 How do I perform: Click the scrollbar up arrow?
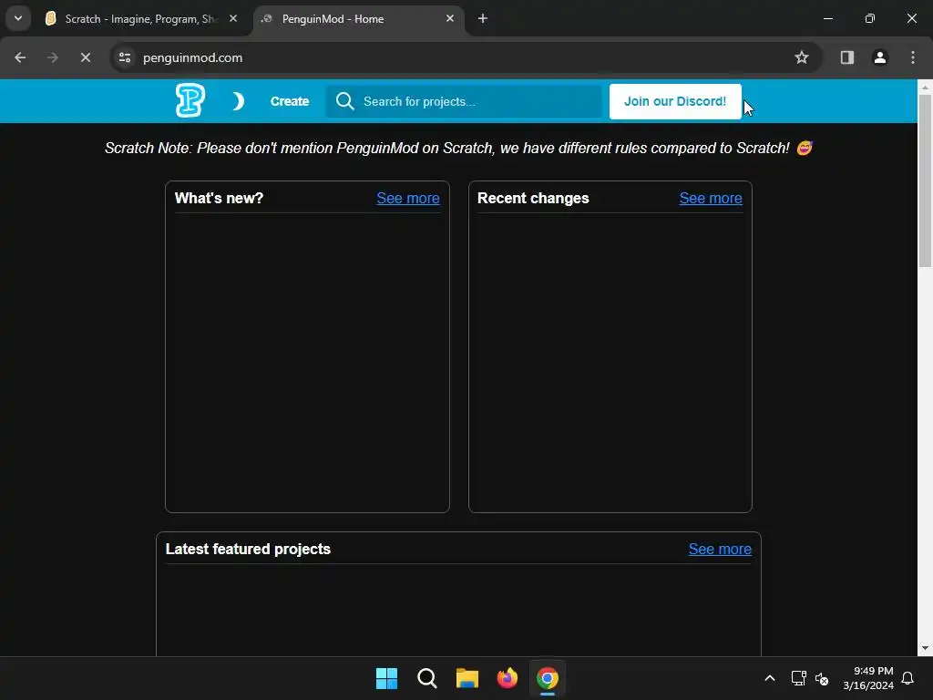click(x=926, y=87)
